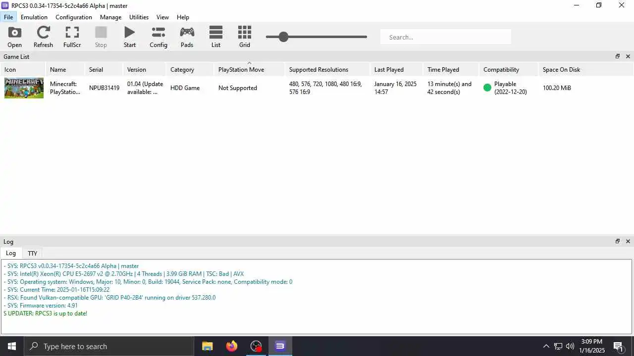Sort by Last Played column
The height and width of the screenshot is (356, 634).
(x=397, y=70)
